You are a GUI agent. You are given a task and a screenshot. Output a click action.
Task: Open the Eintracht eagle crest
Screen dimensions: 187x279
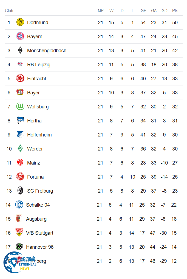point(20,78)
